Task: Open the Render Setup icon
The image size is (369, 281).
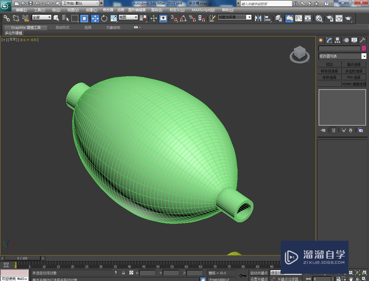Action: click(330, 18)
